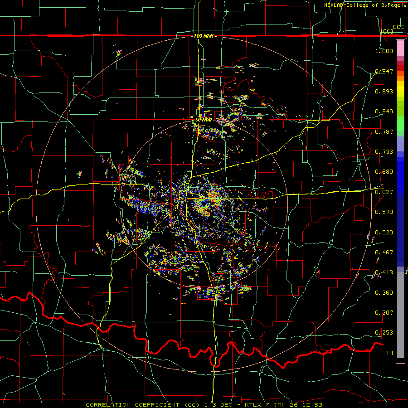Click CORRELATION COEFFICIENT (CC) caption text
This screenshot has width=408, height=408.
point(143,405)
